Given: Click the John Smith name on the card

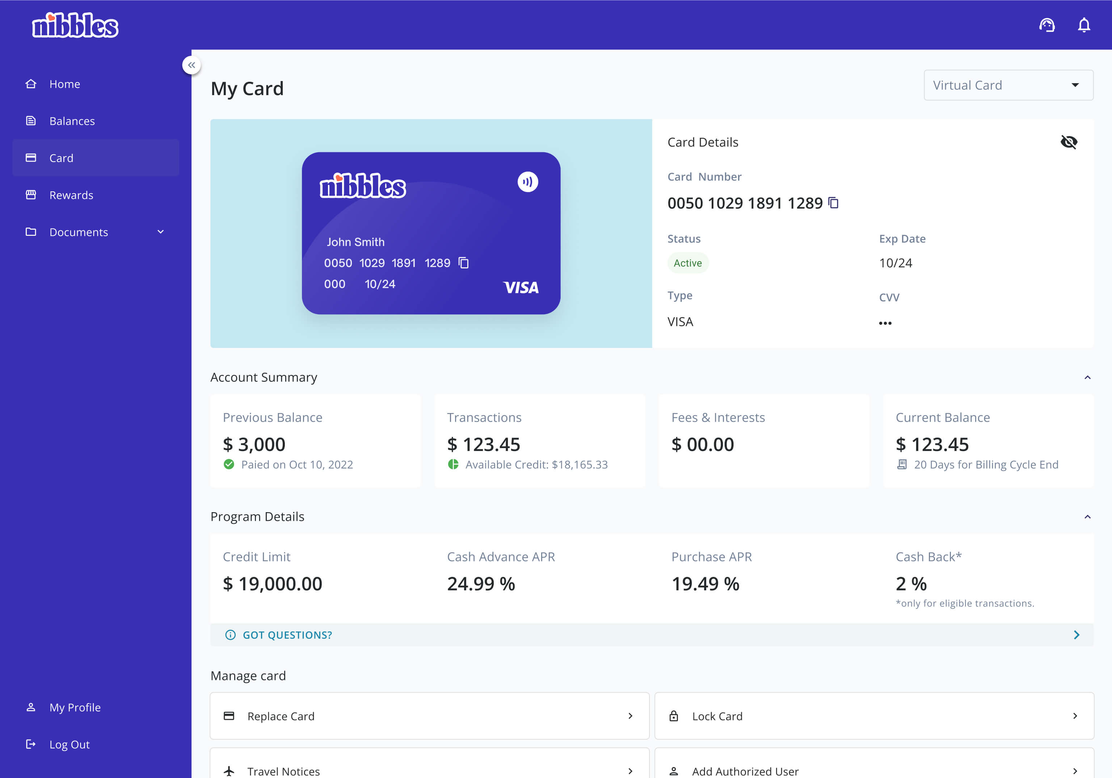Looking at the screenshot, I should [x=355, y=242].
